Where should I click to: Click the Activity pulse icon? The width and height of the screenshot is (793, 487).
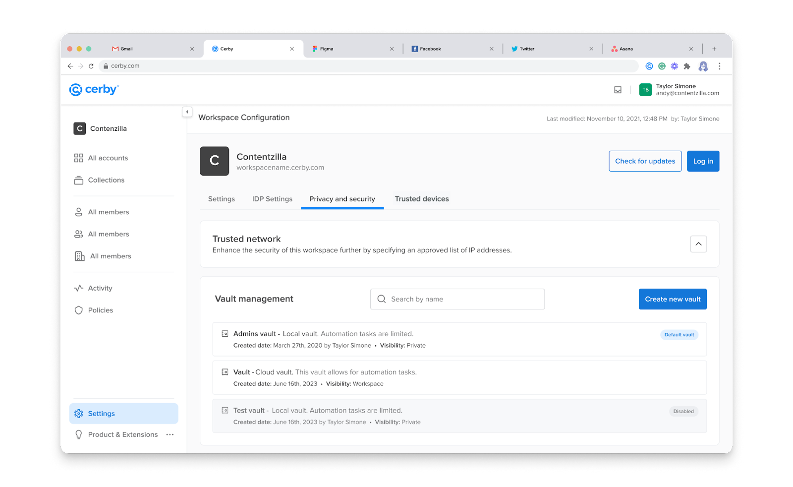click(x=79, y=288)
